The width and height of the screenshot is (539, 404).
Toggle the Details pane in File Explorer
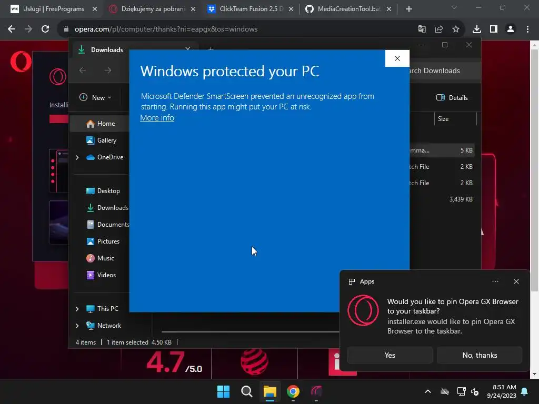pyautogui.click(x=452, y=97)
